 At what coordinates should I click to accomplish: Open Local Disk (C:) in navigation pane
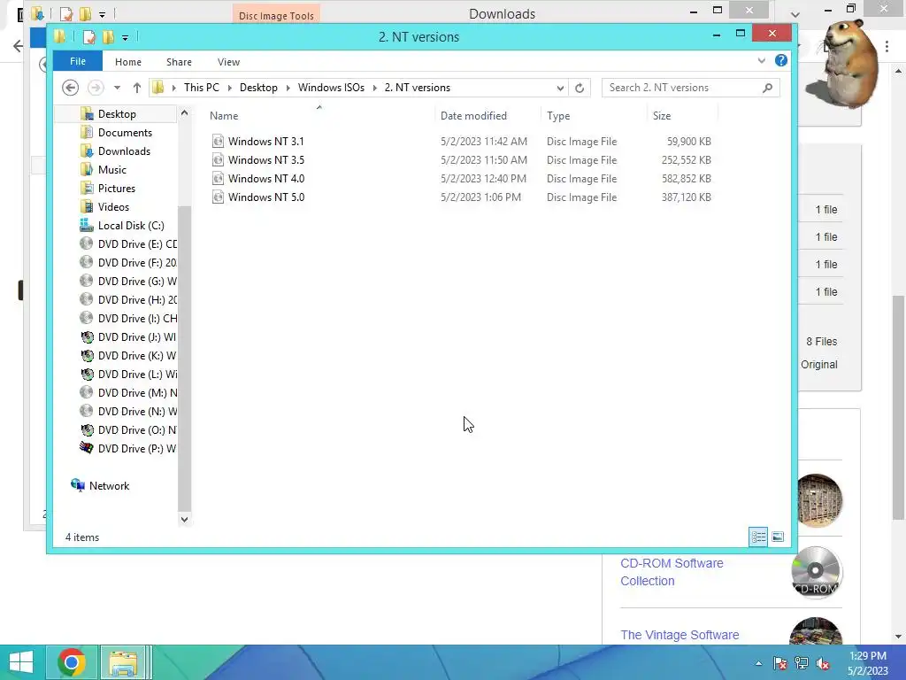pyautogui.click(x=131, y=226)
